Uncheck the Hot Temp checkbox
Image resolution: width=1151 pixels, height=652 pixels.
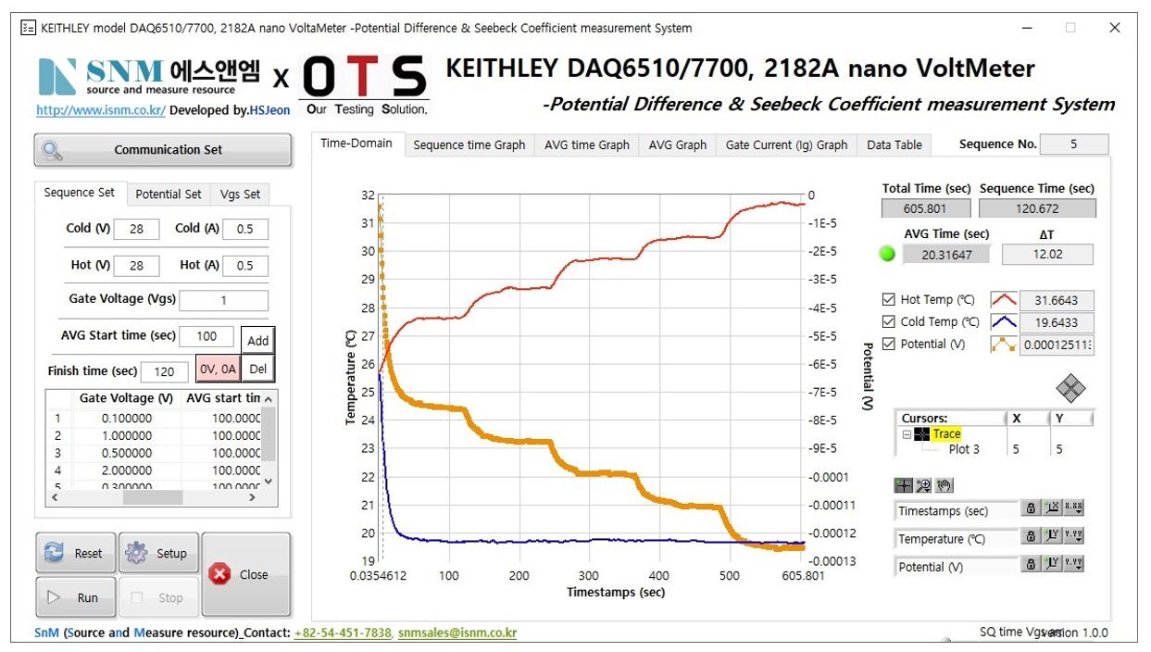click(889, 300)
